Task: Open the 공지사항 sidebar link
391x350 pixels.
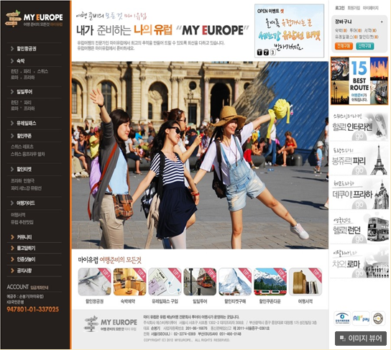Action: click(24, 270)
